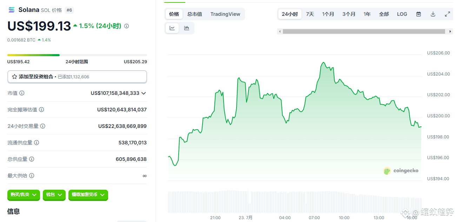Click the 538,170,013 circulating supply value
457x222 pixels.
pyautogui.click(x=133, y=143)
